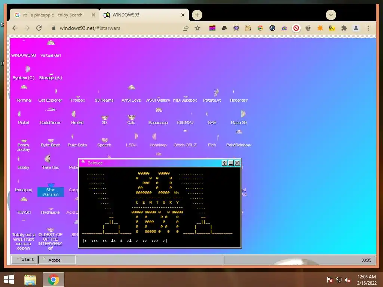Click the fast forward '>>' control

pyautogui.click(x=145, y=241)
